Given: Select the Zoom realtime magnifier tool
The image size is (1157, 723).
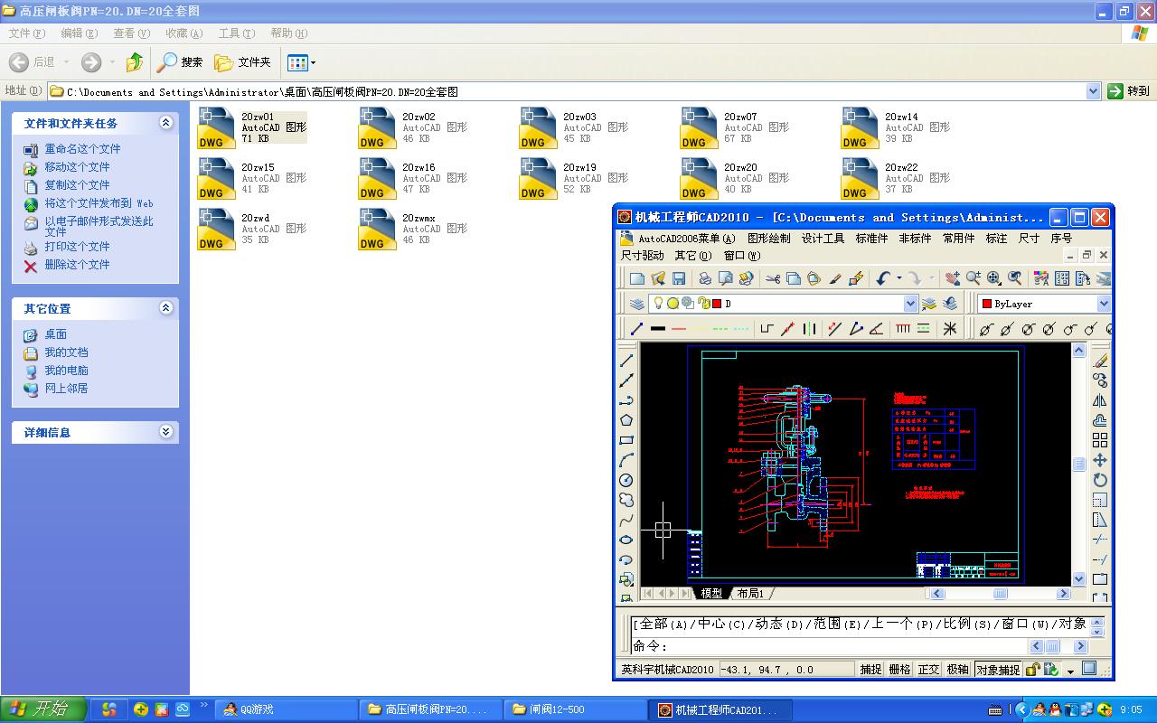Looking at the screenshot, I should [974, 279].
